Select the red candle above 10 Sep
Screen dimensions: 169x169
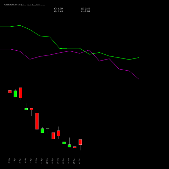click(x=10, y=92)
